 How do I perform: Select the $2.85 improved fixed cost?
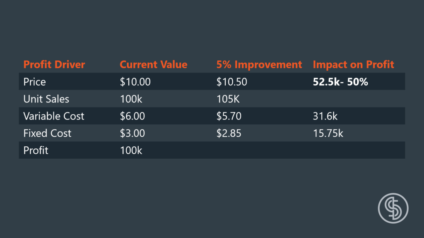click(x=229, y=133)
